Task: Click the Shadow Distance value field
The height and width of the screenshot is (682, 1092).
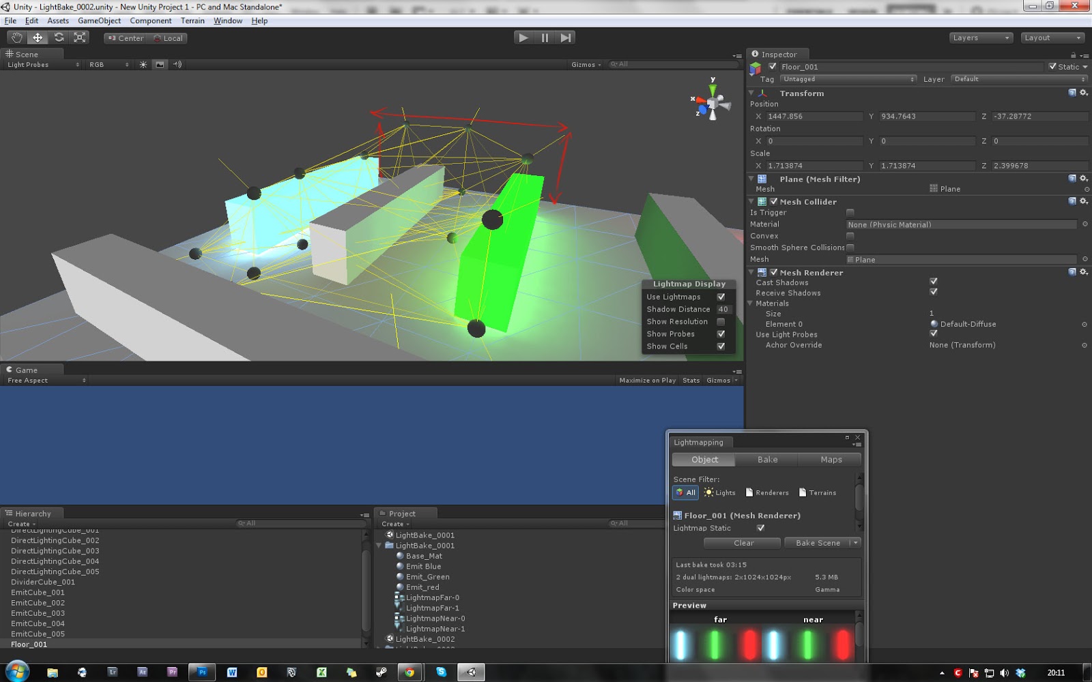Action: tap(723, 309)
